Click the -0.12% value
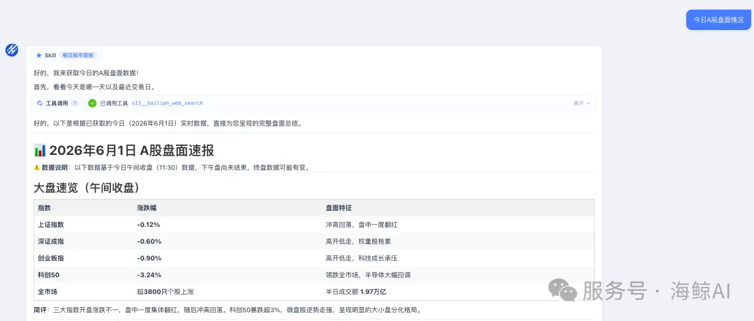 (149, 225)
